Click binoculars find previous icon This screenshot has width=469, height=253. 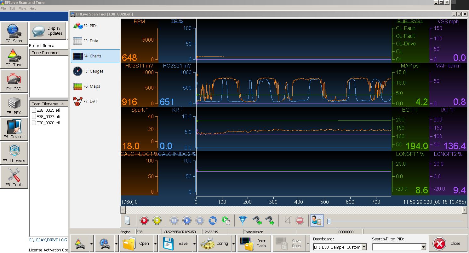(257, 221)
